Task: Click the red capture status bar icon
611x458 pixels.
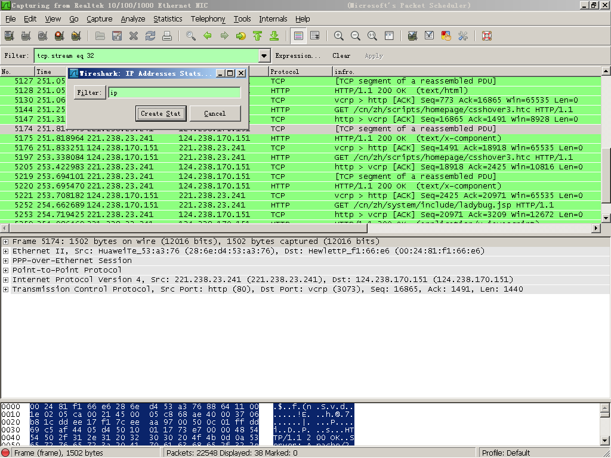Action: coord(6,453)
